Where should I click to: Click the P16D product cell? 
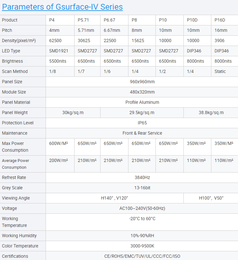pos(220,20)
